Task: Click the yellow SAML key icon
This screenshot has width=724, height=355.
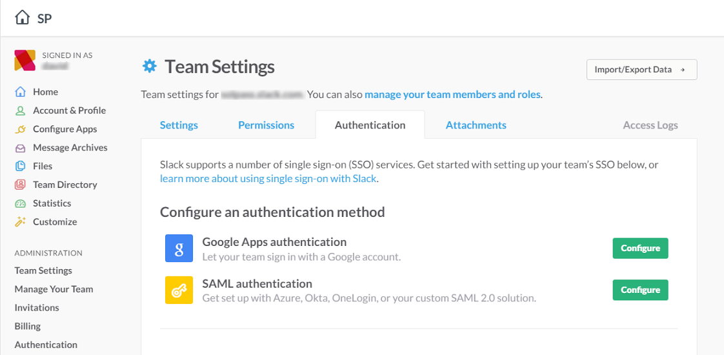Action: 179,290
